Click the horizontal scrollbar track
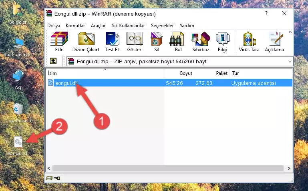This screenshot has width=308, height=191. coord(168,168)
